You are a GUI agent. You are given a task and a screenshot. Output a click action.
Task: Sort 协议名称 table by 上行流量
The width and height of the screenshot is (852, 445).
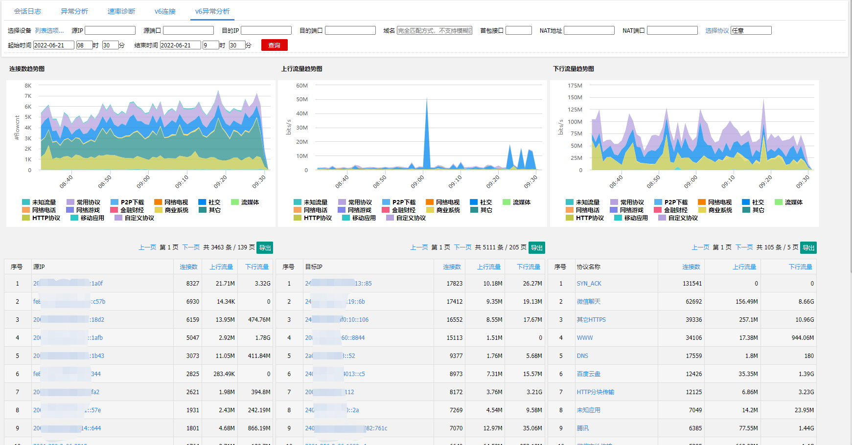point(744,267)
